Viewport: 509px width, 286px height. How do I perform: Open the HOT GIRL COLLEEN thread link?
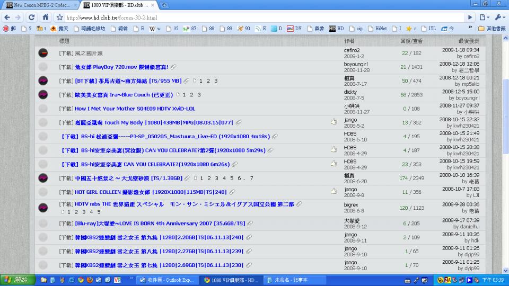[x=151, y=192]
